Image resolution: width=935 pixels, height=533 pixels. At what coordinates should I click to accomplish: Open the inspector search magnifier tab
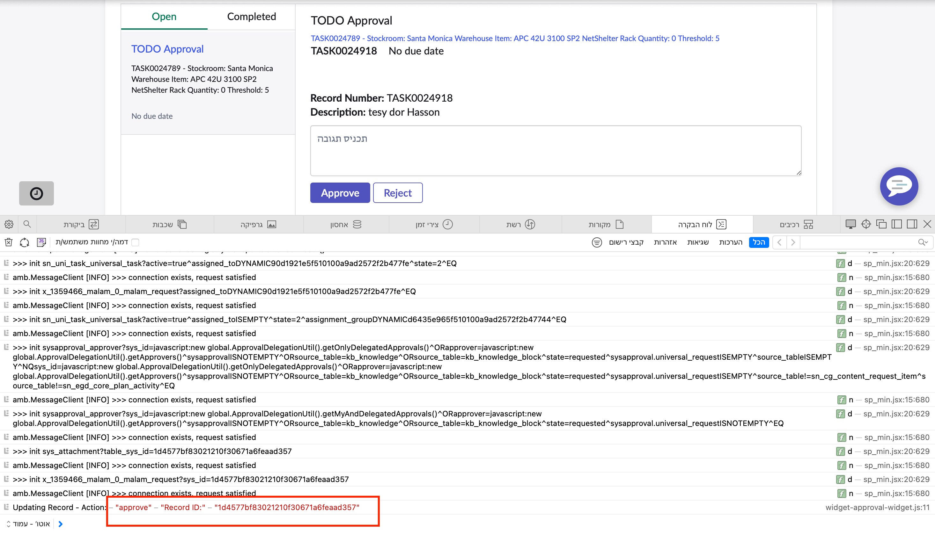click(x=27, y=224)
